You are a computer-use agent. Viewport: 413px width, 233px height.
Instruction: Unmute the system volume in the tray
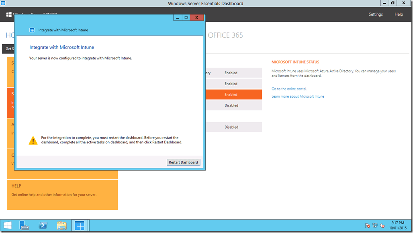coord(382,226)
